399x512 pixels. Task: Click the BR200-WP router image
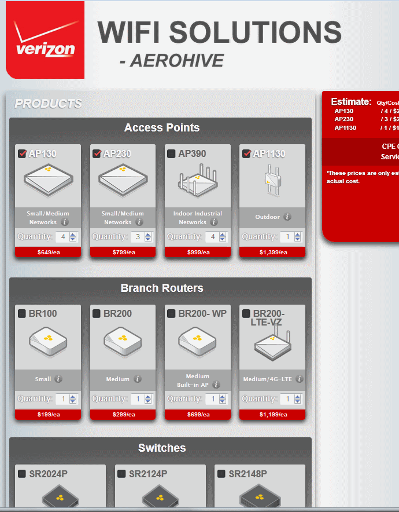click(197, 341)
